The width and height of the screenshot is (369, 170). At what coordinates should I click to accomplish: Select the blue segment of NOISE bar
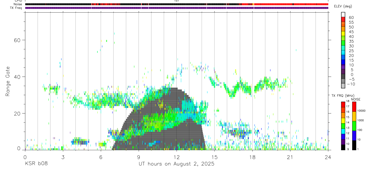(x=354, y=136)
